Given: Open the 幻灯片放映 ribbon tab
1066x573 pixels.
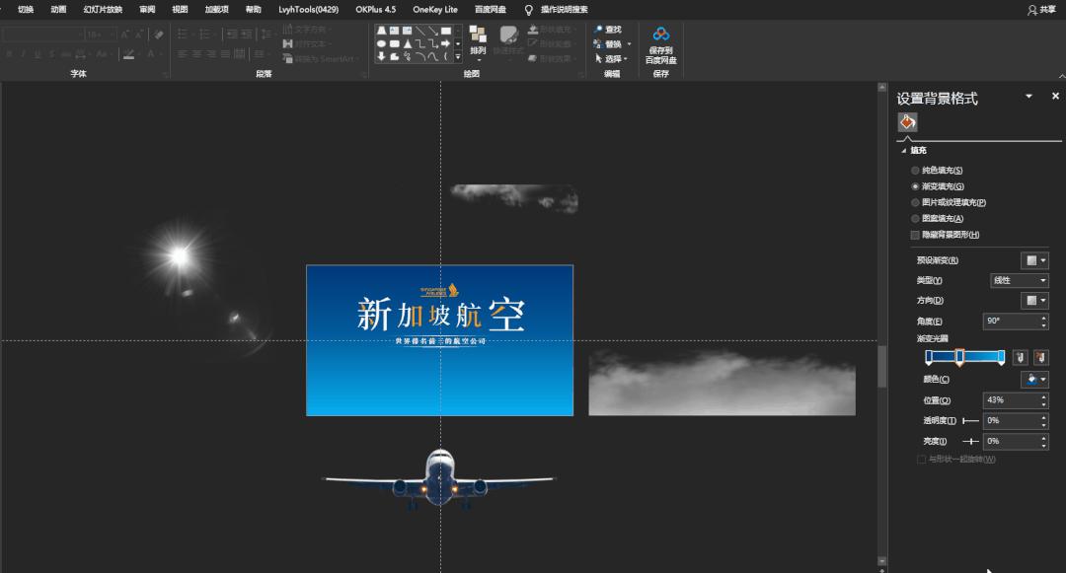Looking at the screenshot, I should point(102,9).
